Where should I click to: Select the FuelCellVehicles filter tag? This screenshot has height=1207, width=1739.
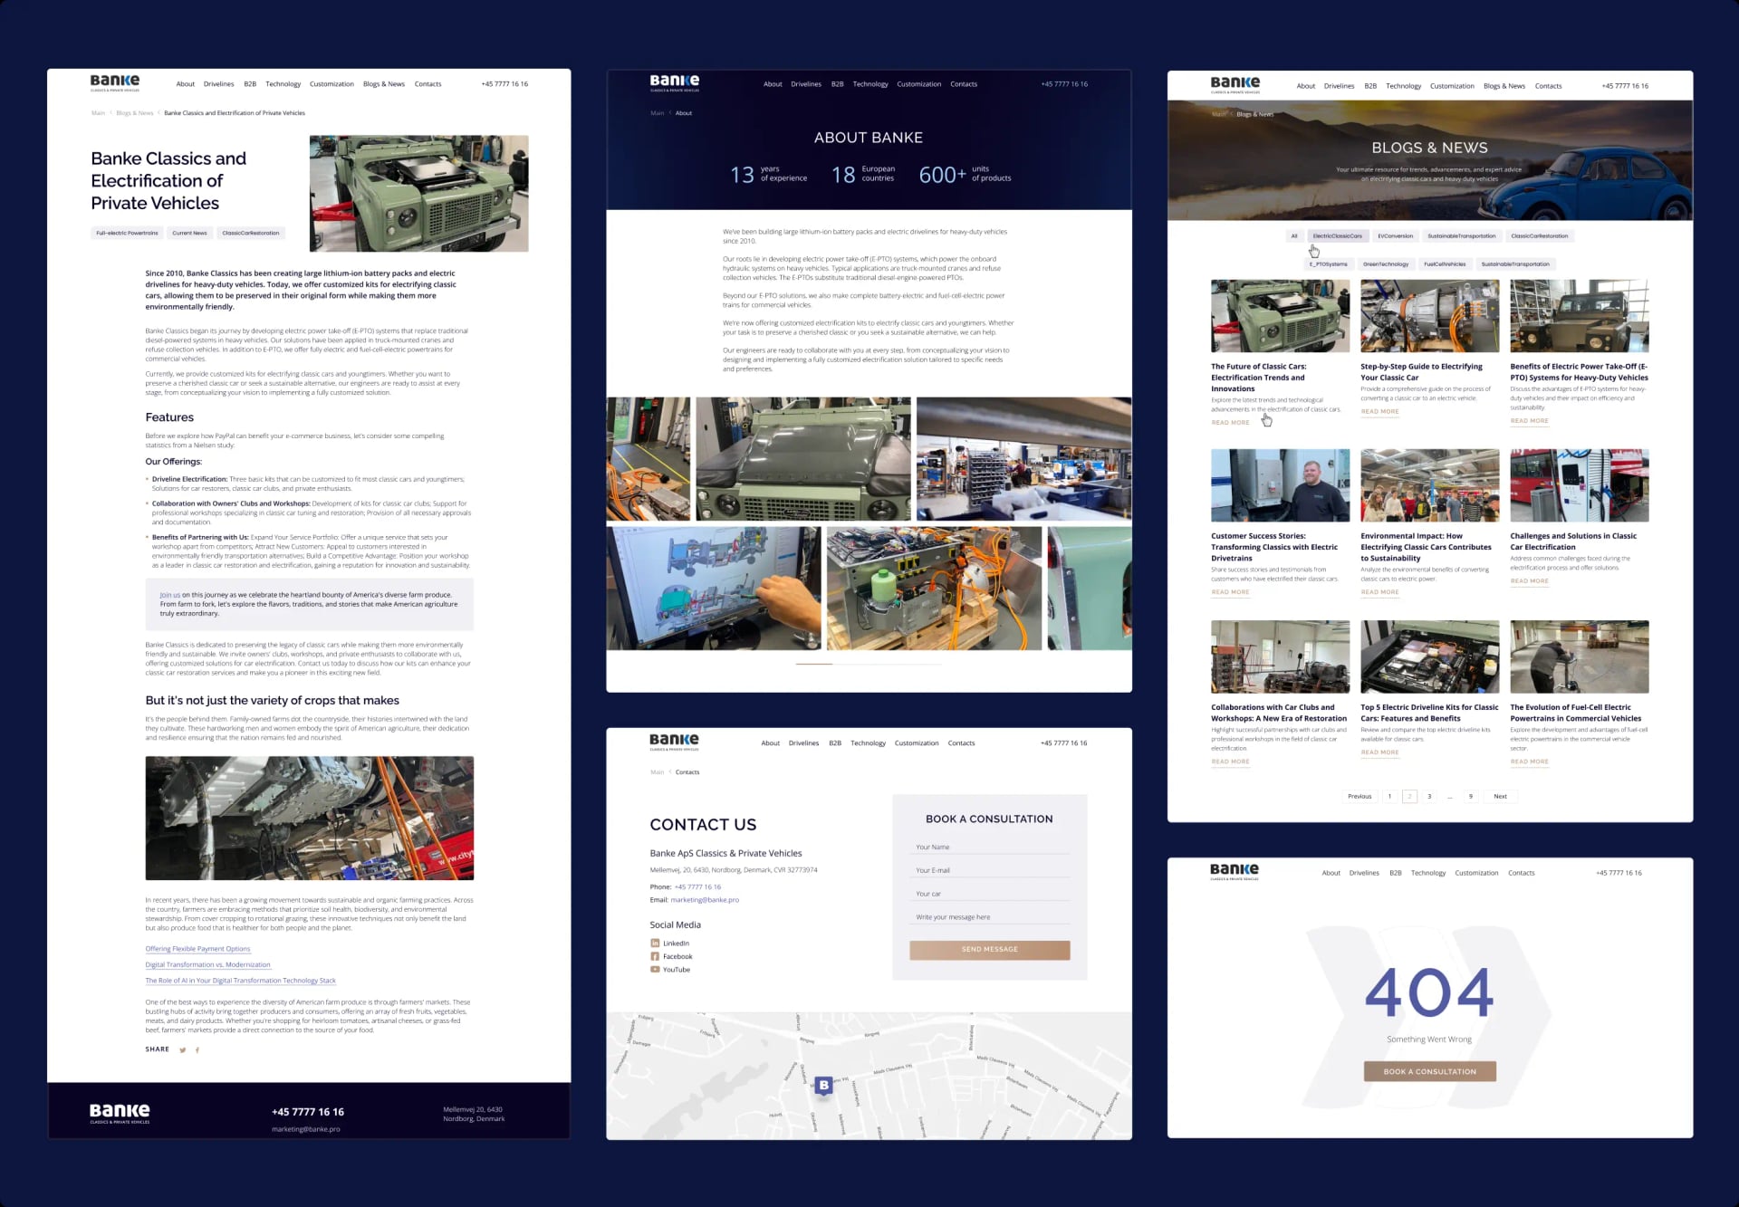pyautogui.click(x=1445, y=264)
